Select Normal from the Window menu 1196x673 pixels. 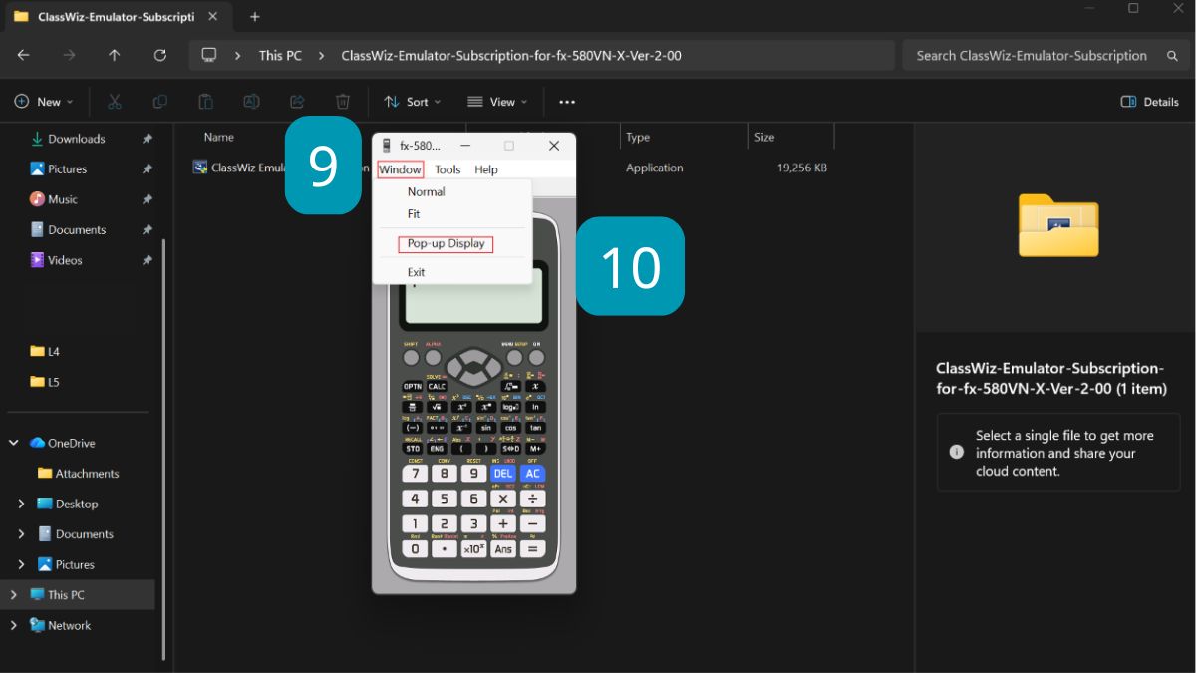pyautogui.click(x=452, y=191)
